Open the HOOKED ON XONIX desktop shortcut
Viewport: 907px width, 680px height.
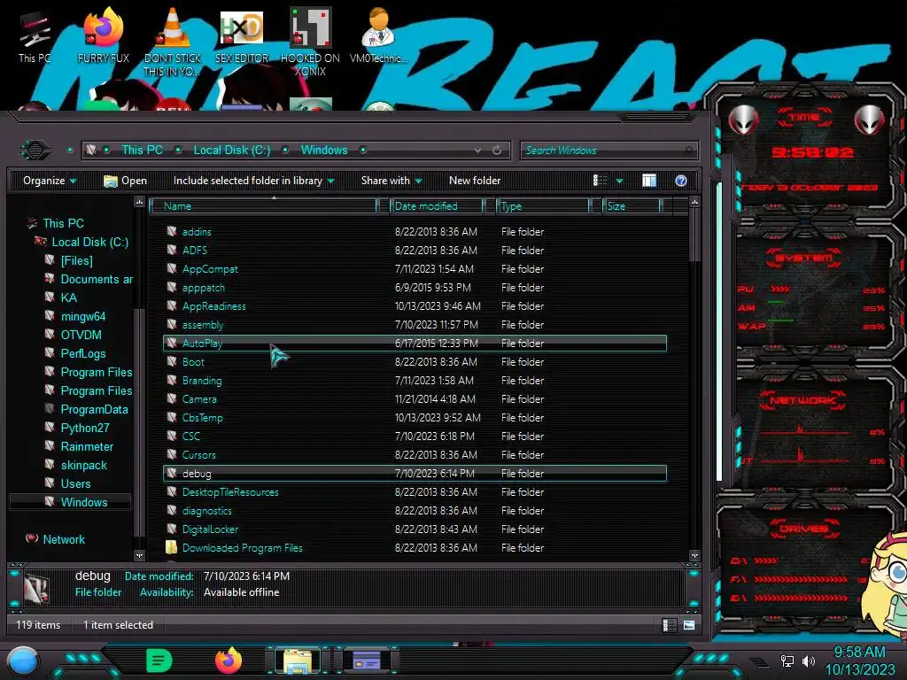(310, 42)
